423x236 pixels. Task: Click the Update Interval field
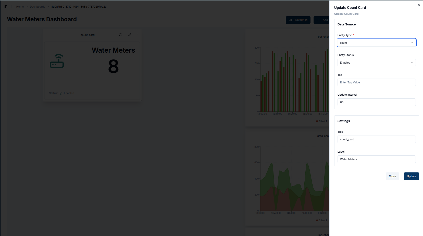(x=377, y=102)
